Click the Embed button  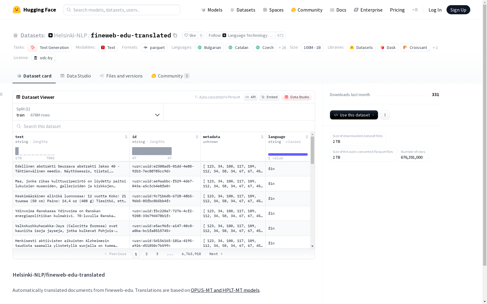pos(269,97)
